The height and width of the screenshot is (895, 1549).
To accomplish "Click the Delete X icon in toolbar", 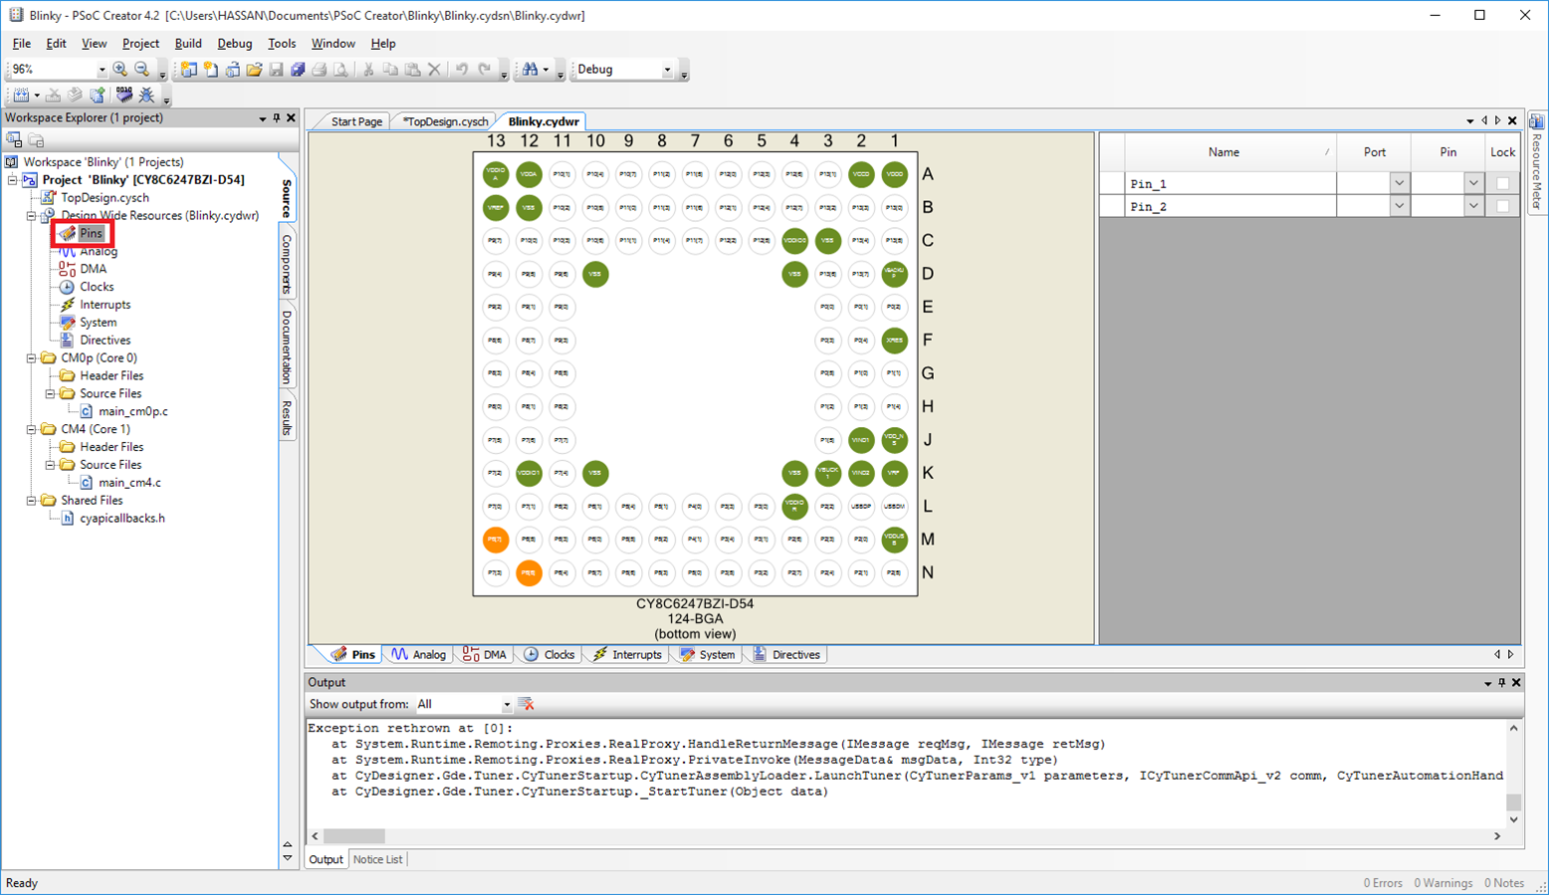I will [x=434, y=70].
